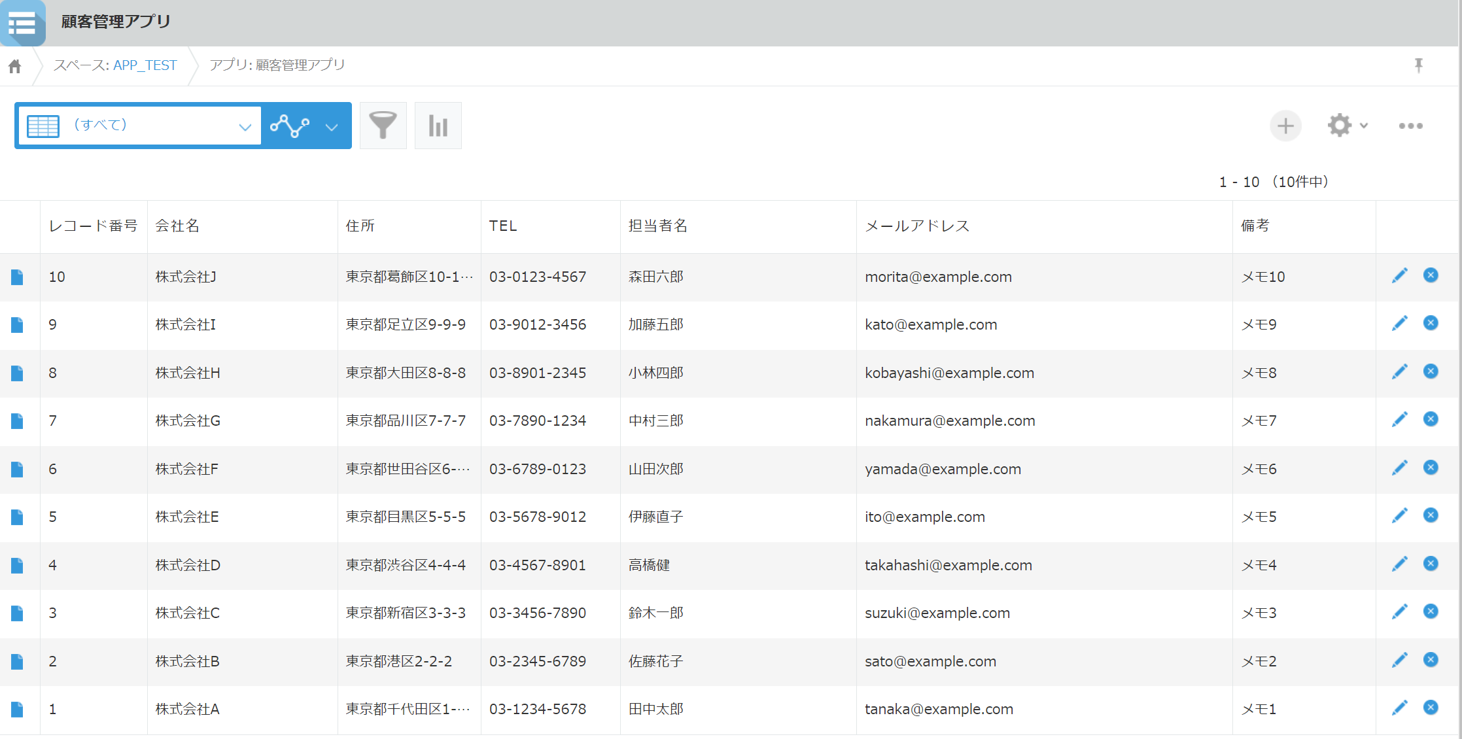
Task: Edit record 1 with the pencil icon
Action: 1399,708
